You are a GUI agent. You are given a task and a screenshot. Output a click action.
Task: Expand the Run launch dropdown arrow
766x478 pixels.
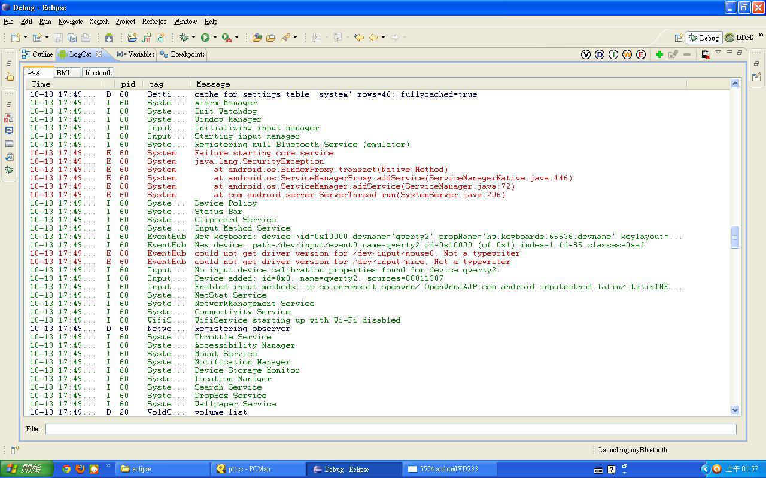[215, 38]
